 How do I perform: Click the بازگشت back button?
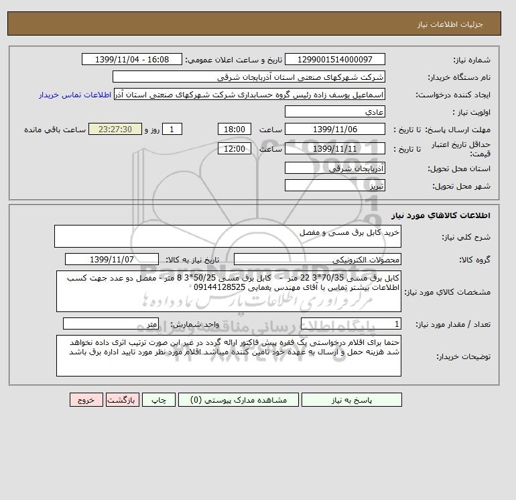pos(123,400)
